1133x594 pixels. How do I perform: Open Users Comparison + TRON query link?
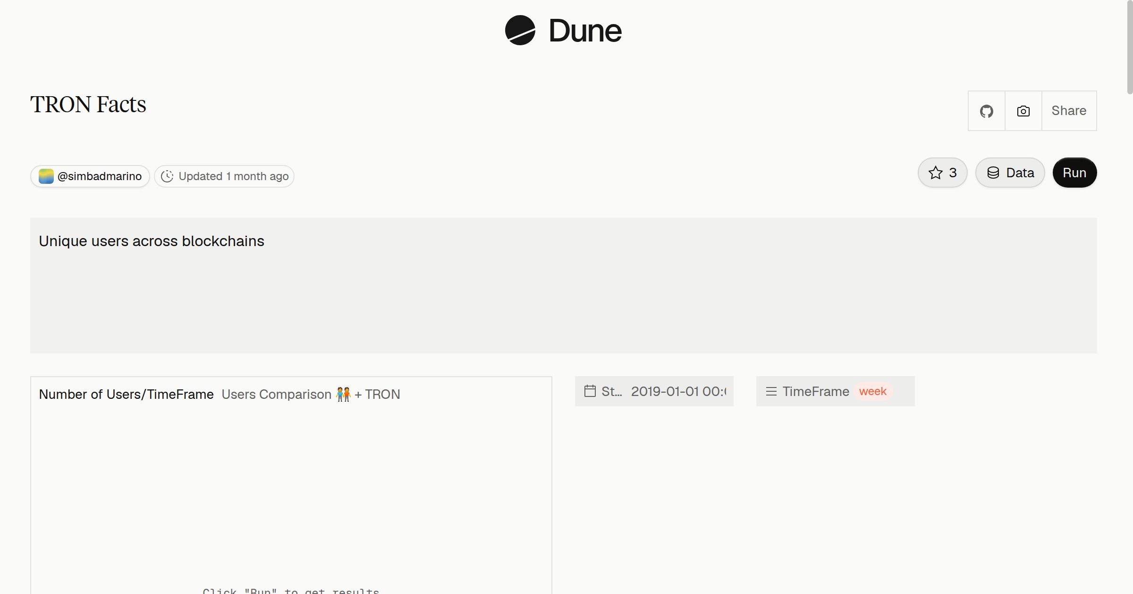311,394
